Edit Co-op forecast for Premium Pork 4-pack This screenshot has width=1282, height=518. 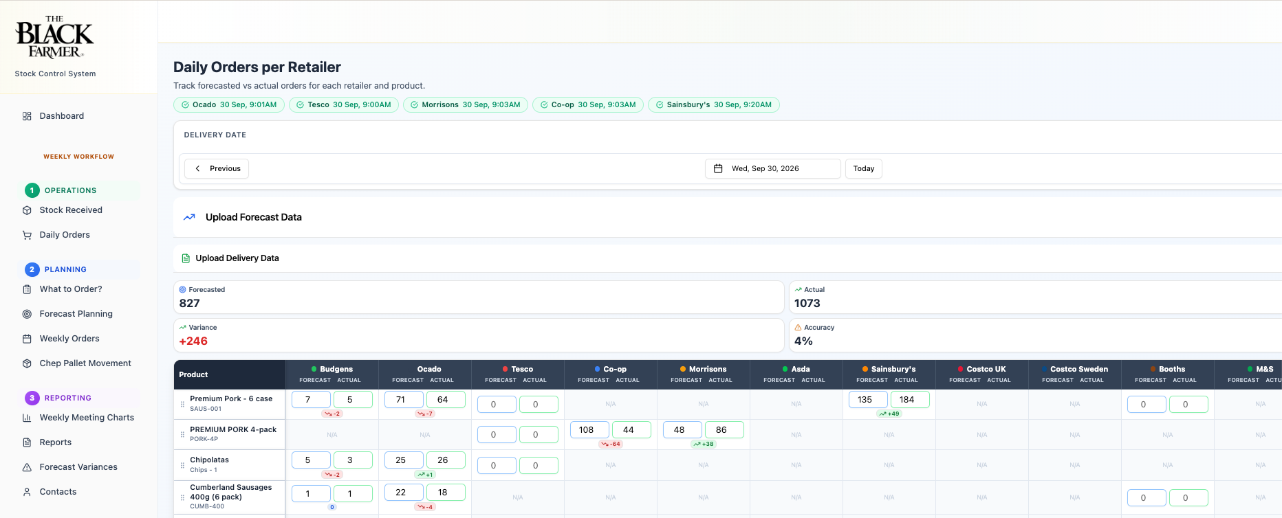tap(589, 430)
